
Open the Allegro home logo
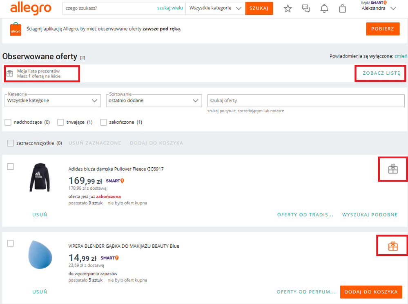[x=31, y=8]
